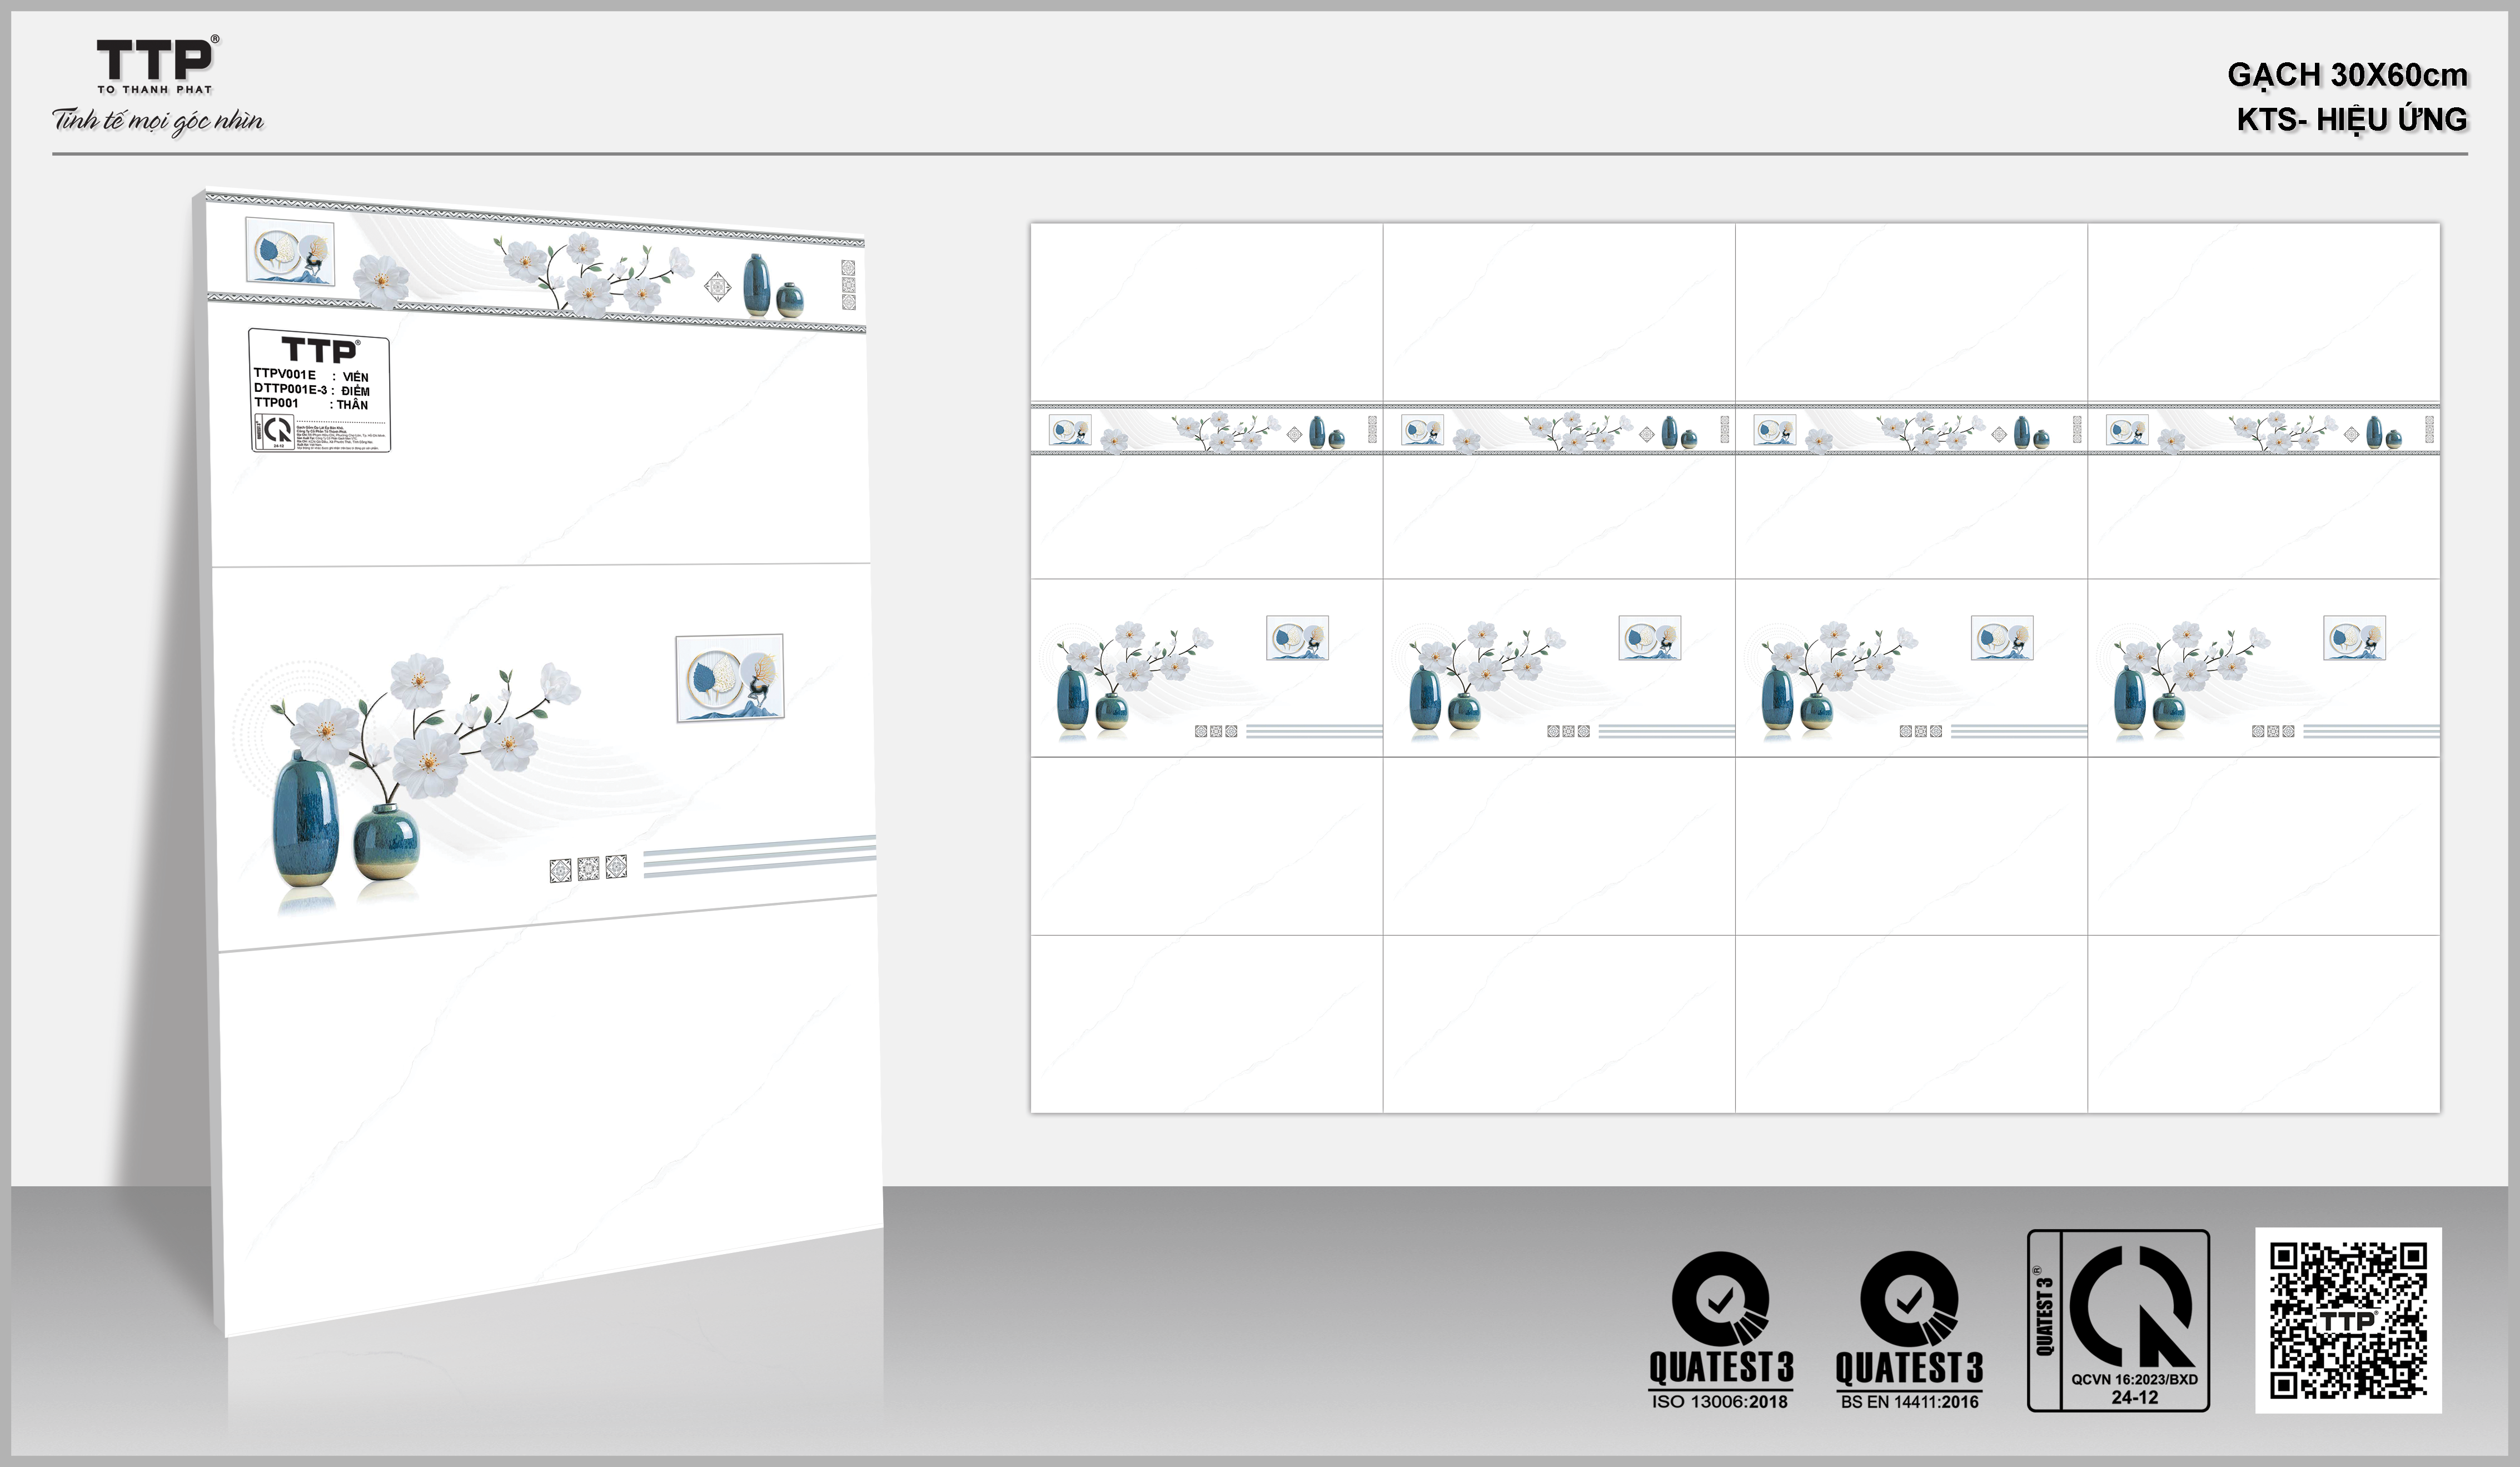Click the GẠCH 30X60cm heading text
This screenshot has height=1467, width=2520.
2346,75
